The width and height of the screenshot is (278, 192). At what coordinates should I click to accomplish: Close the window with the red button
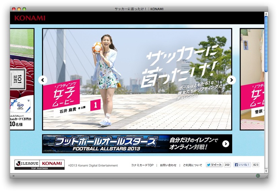pyautogui.click(x=14, y=9)
